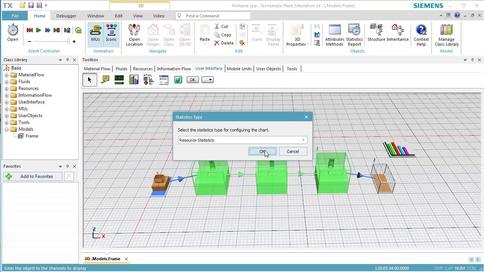Click the simulation speed slider handle
Image resolution: width=484 pixels, height=272 pixels.
68,41
